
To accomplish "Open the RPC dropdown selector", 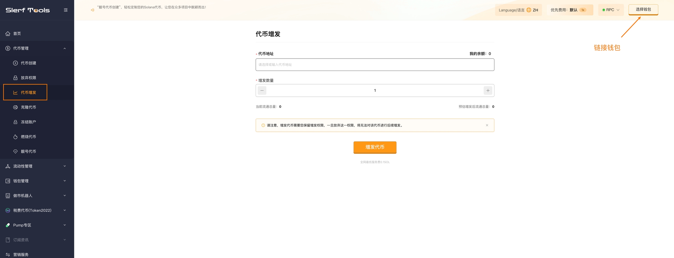I will tap(611, 10).
